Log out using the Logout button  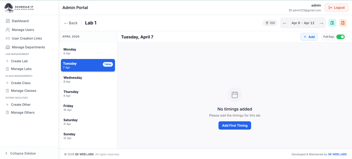(336, 8)
